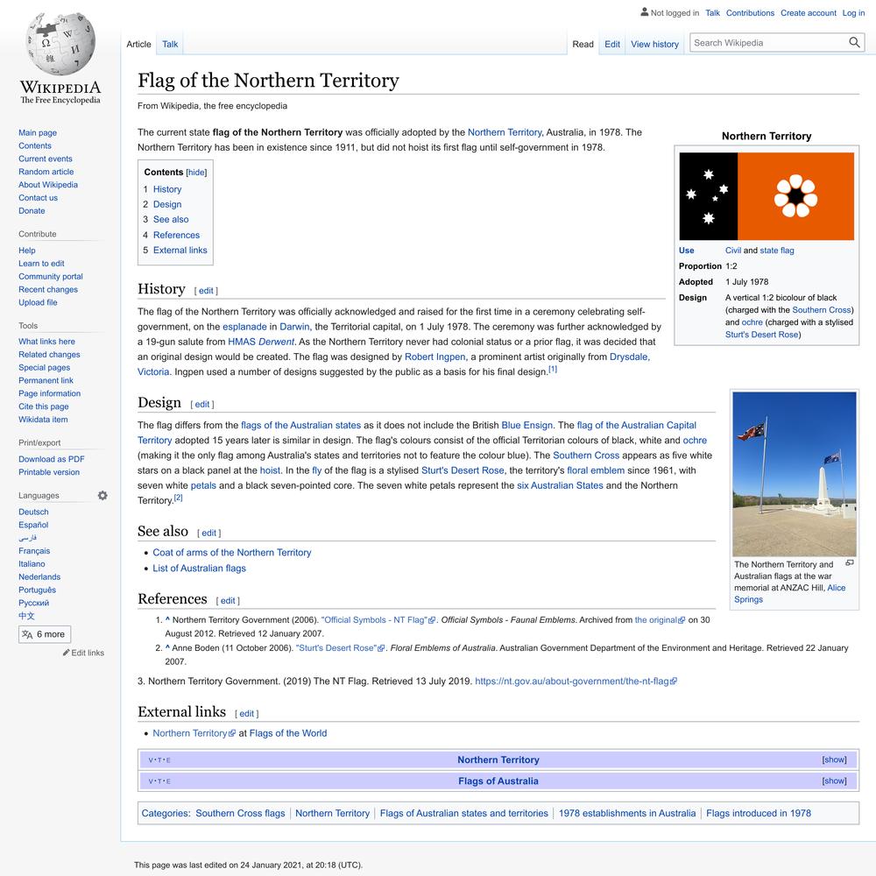Click the Contributions link
Image resolution: width=876 pixels, height=876 pixels.
(751, 13)
